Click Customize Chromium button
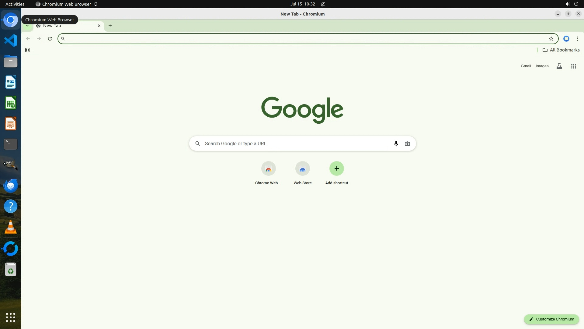The height and width of the screenshot is (329, 584). point(551,319)
